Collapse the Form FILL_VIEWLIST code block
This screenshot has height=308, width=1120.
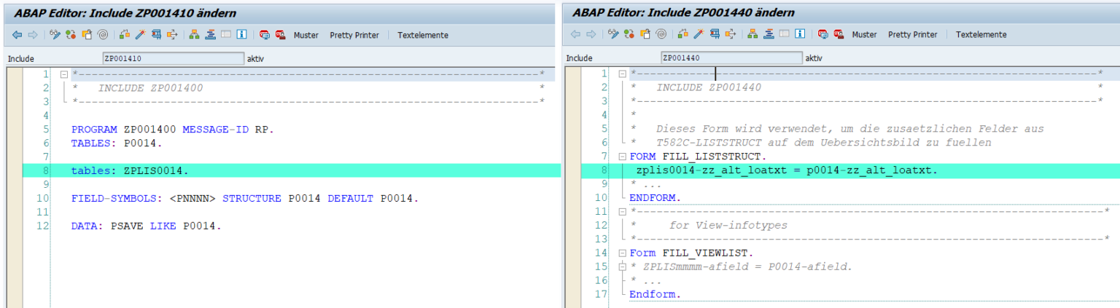622,253
